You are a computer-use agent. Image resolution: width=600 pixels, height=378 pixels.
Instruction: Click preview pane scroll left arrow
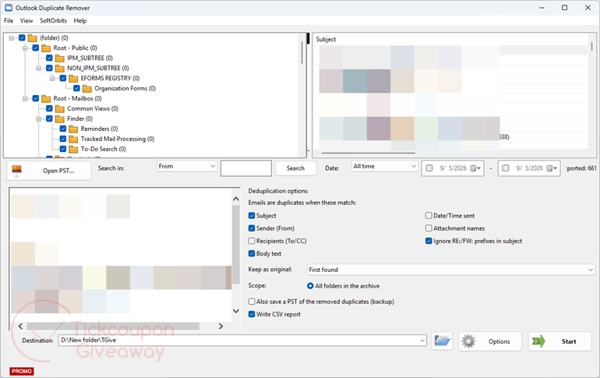pyautogui.click(x=20, y=326)
